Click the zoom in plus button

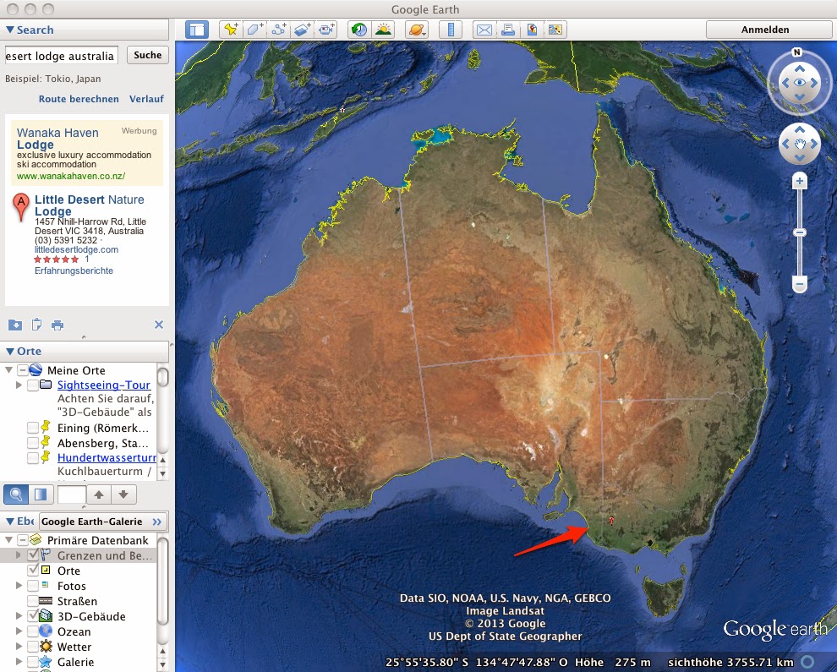[799, 182]
